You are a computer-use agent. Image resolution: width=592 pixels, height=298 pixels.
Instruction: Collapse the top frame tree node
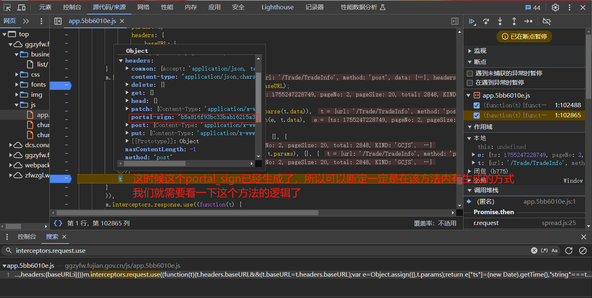point(4,34)
